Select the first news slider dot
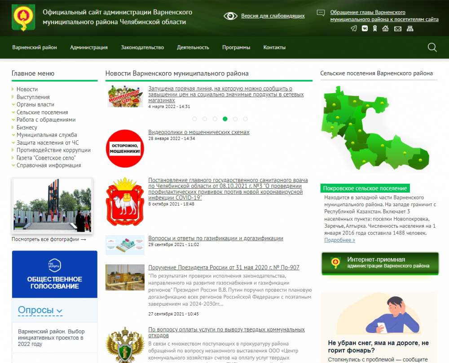Image resolution: width=449 pixels, height=363 pixels. click(194, 119)
